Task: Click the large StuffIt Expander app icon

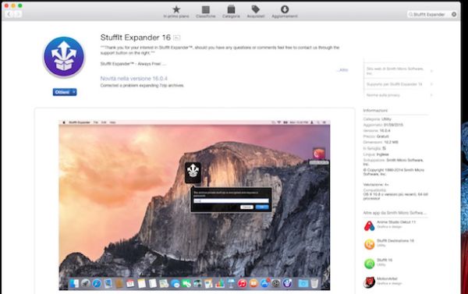Action: tap(64, 57)
